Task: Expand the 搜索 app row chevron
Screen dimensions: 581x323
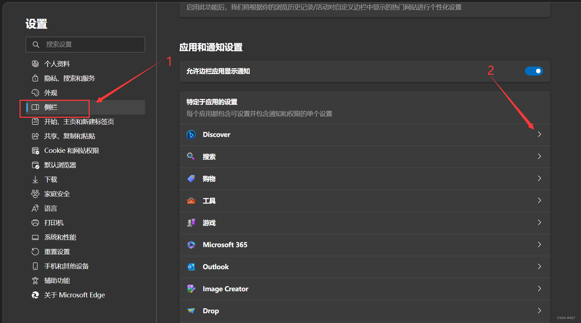Action: pos(539,156)
